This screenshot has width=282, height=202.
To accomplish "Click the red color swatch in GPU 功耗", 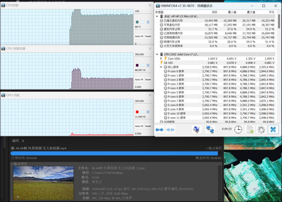I will [137, 112].
